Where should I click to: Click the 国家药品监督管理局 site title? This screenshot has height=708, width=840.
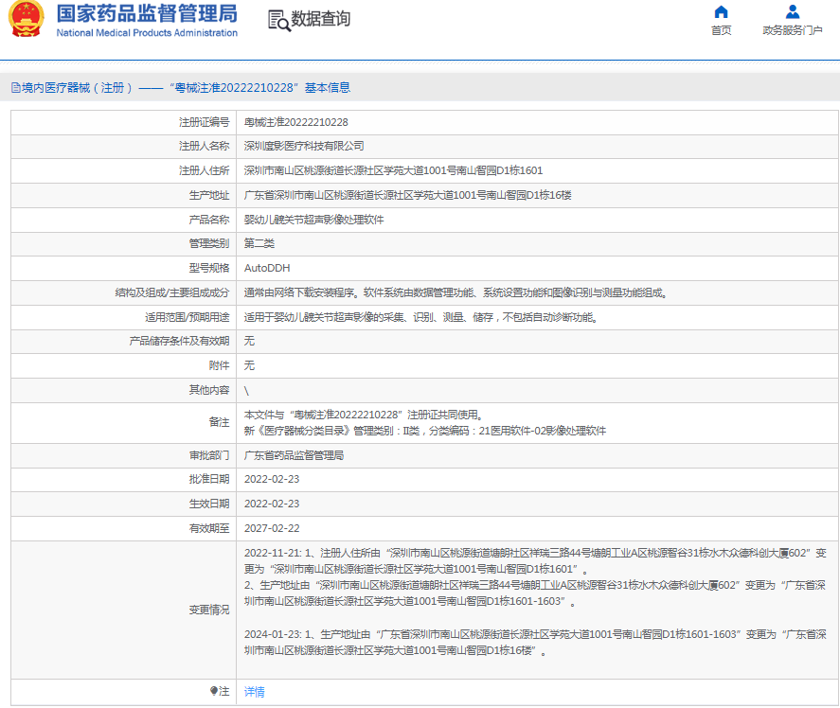(147, 14)
